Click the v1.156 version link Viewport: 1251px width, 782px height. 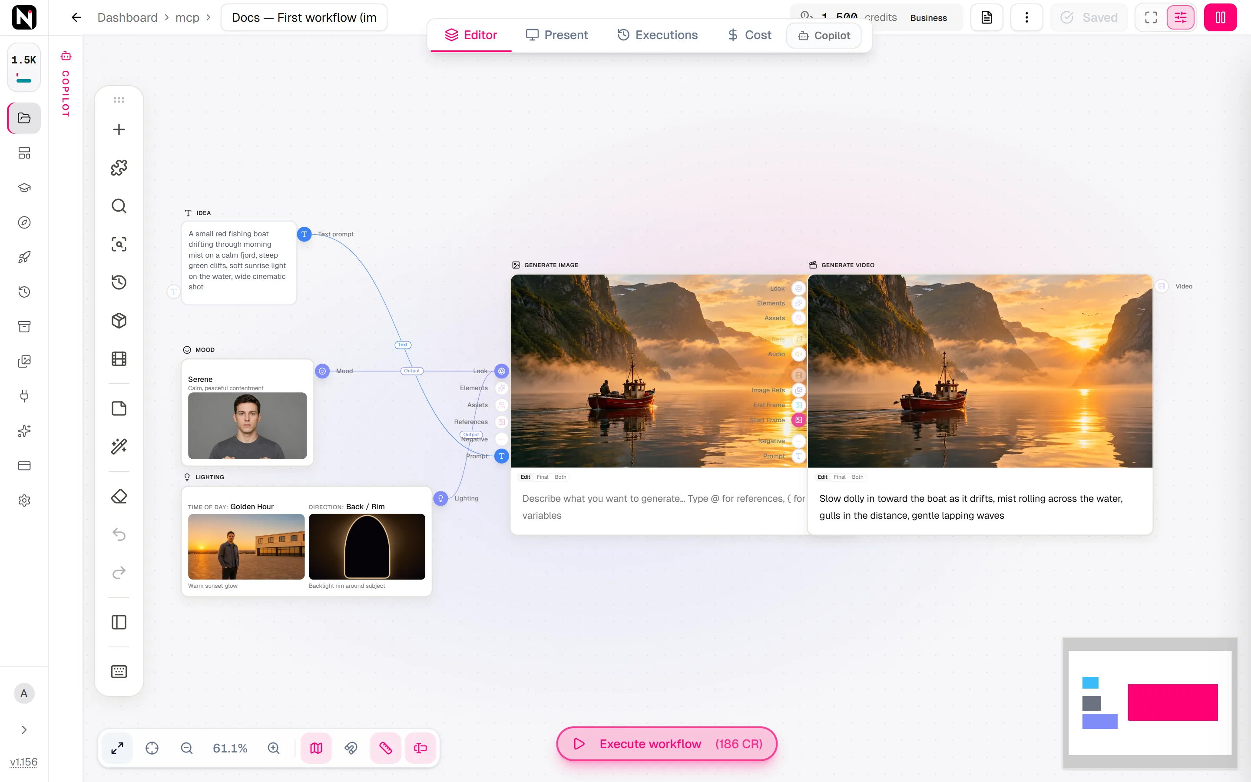click(24, 762)
